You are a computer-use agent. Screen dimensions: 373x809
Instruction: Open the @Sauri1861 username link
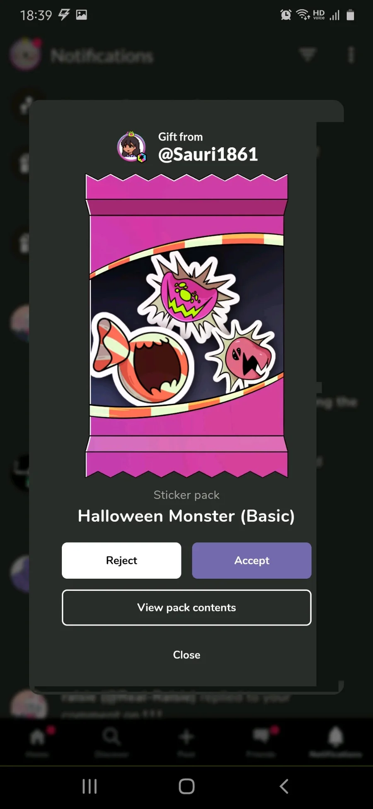[x=208, y=154]
